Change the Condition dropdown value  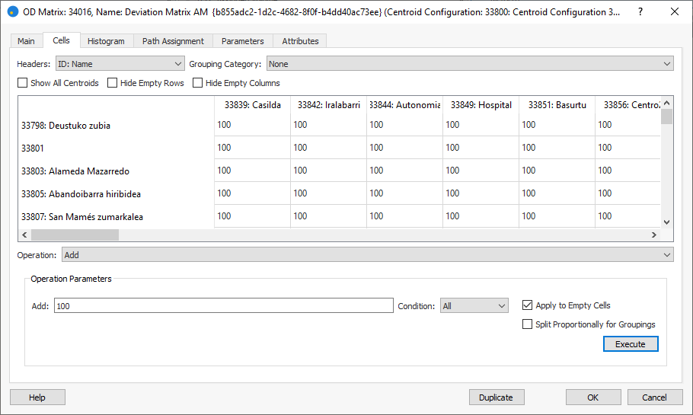tap(474, 306)
